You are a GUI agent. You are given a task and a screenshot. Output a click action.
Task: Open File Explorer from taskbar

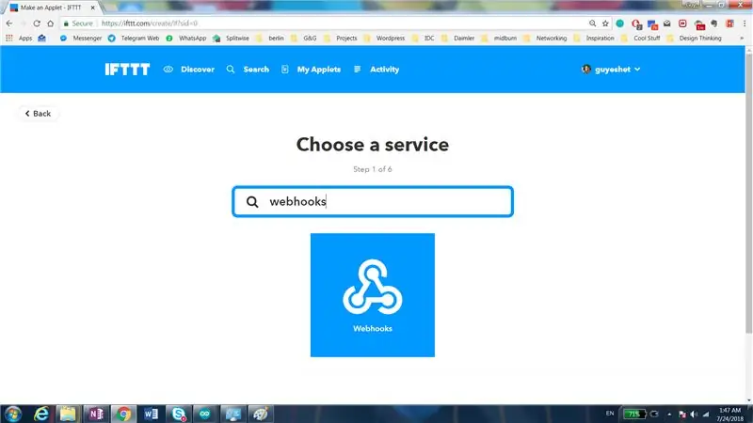(x=68, y=414)
